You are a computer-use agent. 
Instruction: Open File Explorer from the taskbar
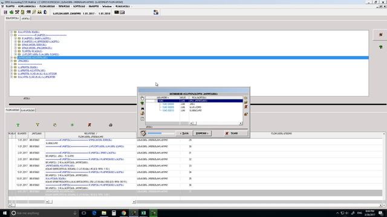coord(104,213)
